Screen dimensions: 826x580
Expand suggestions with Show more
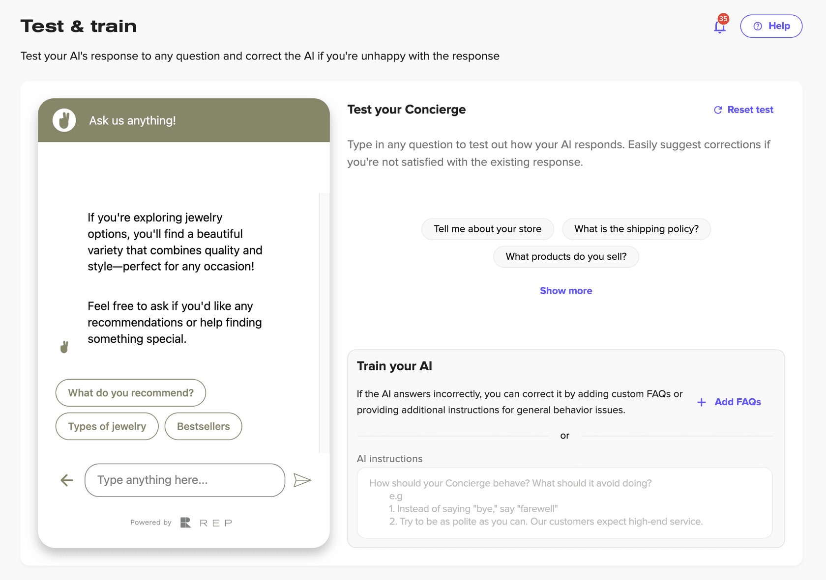tap(566, 291)
